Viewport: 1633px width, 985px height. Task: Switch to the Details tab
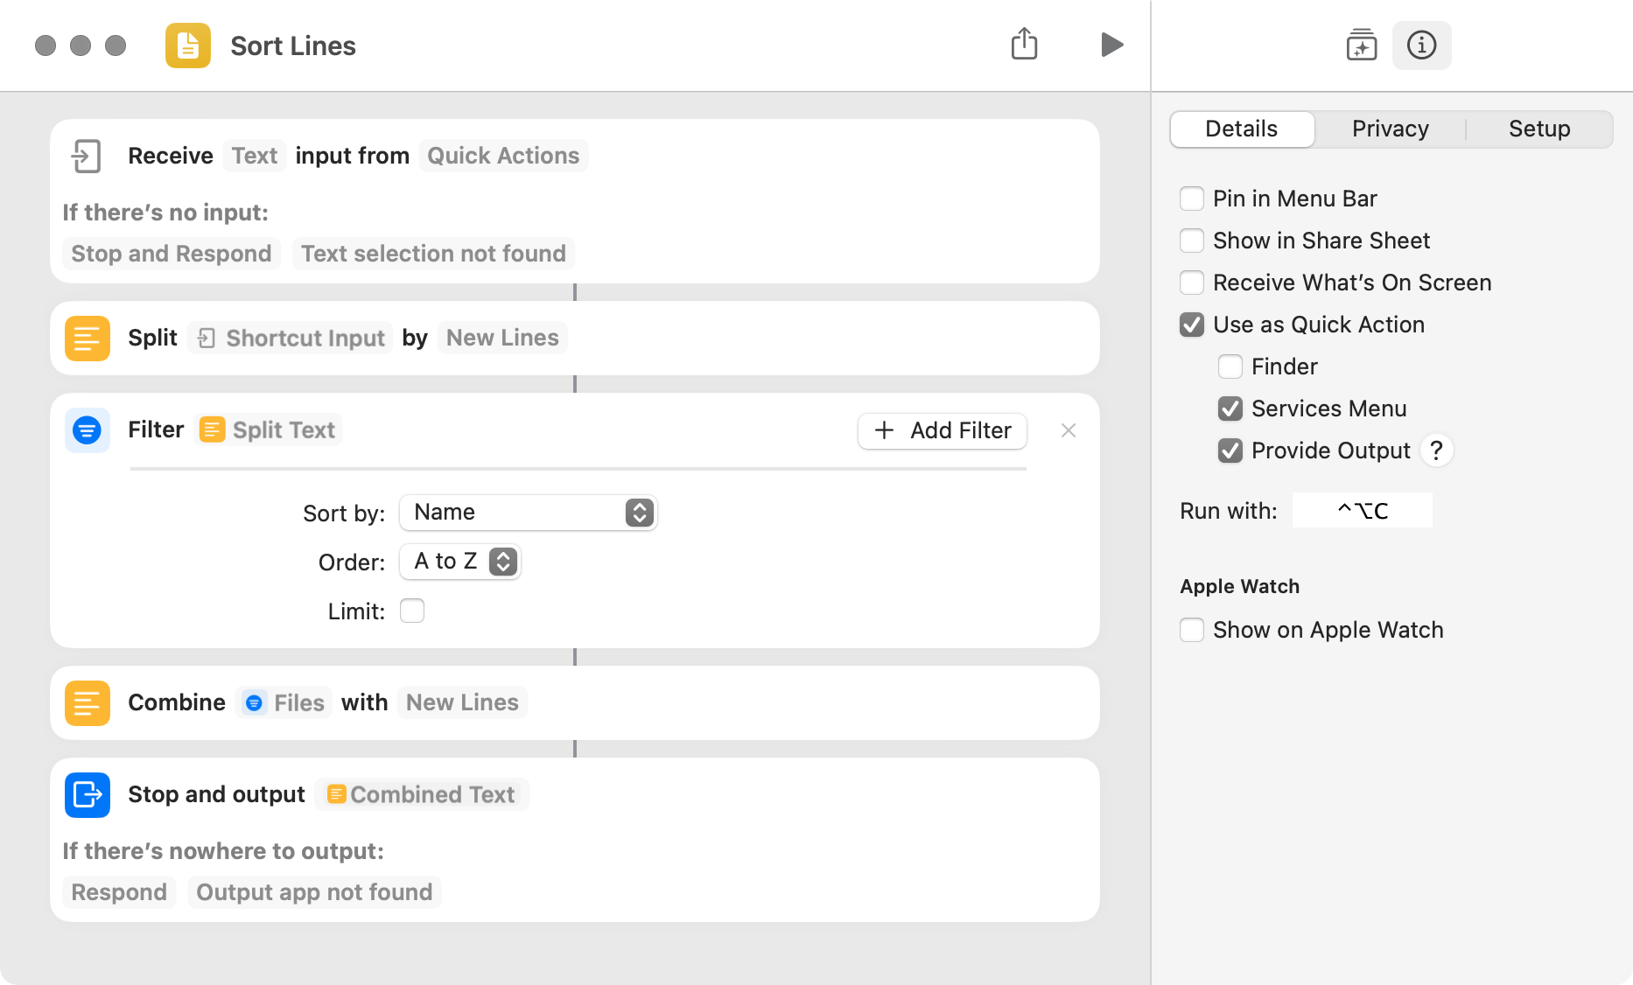(1242, 129)
